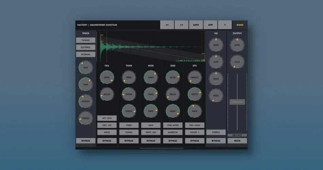
Task: Click the EQ HIGH knob
Action: 216,45
